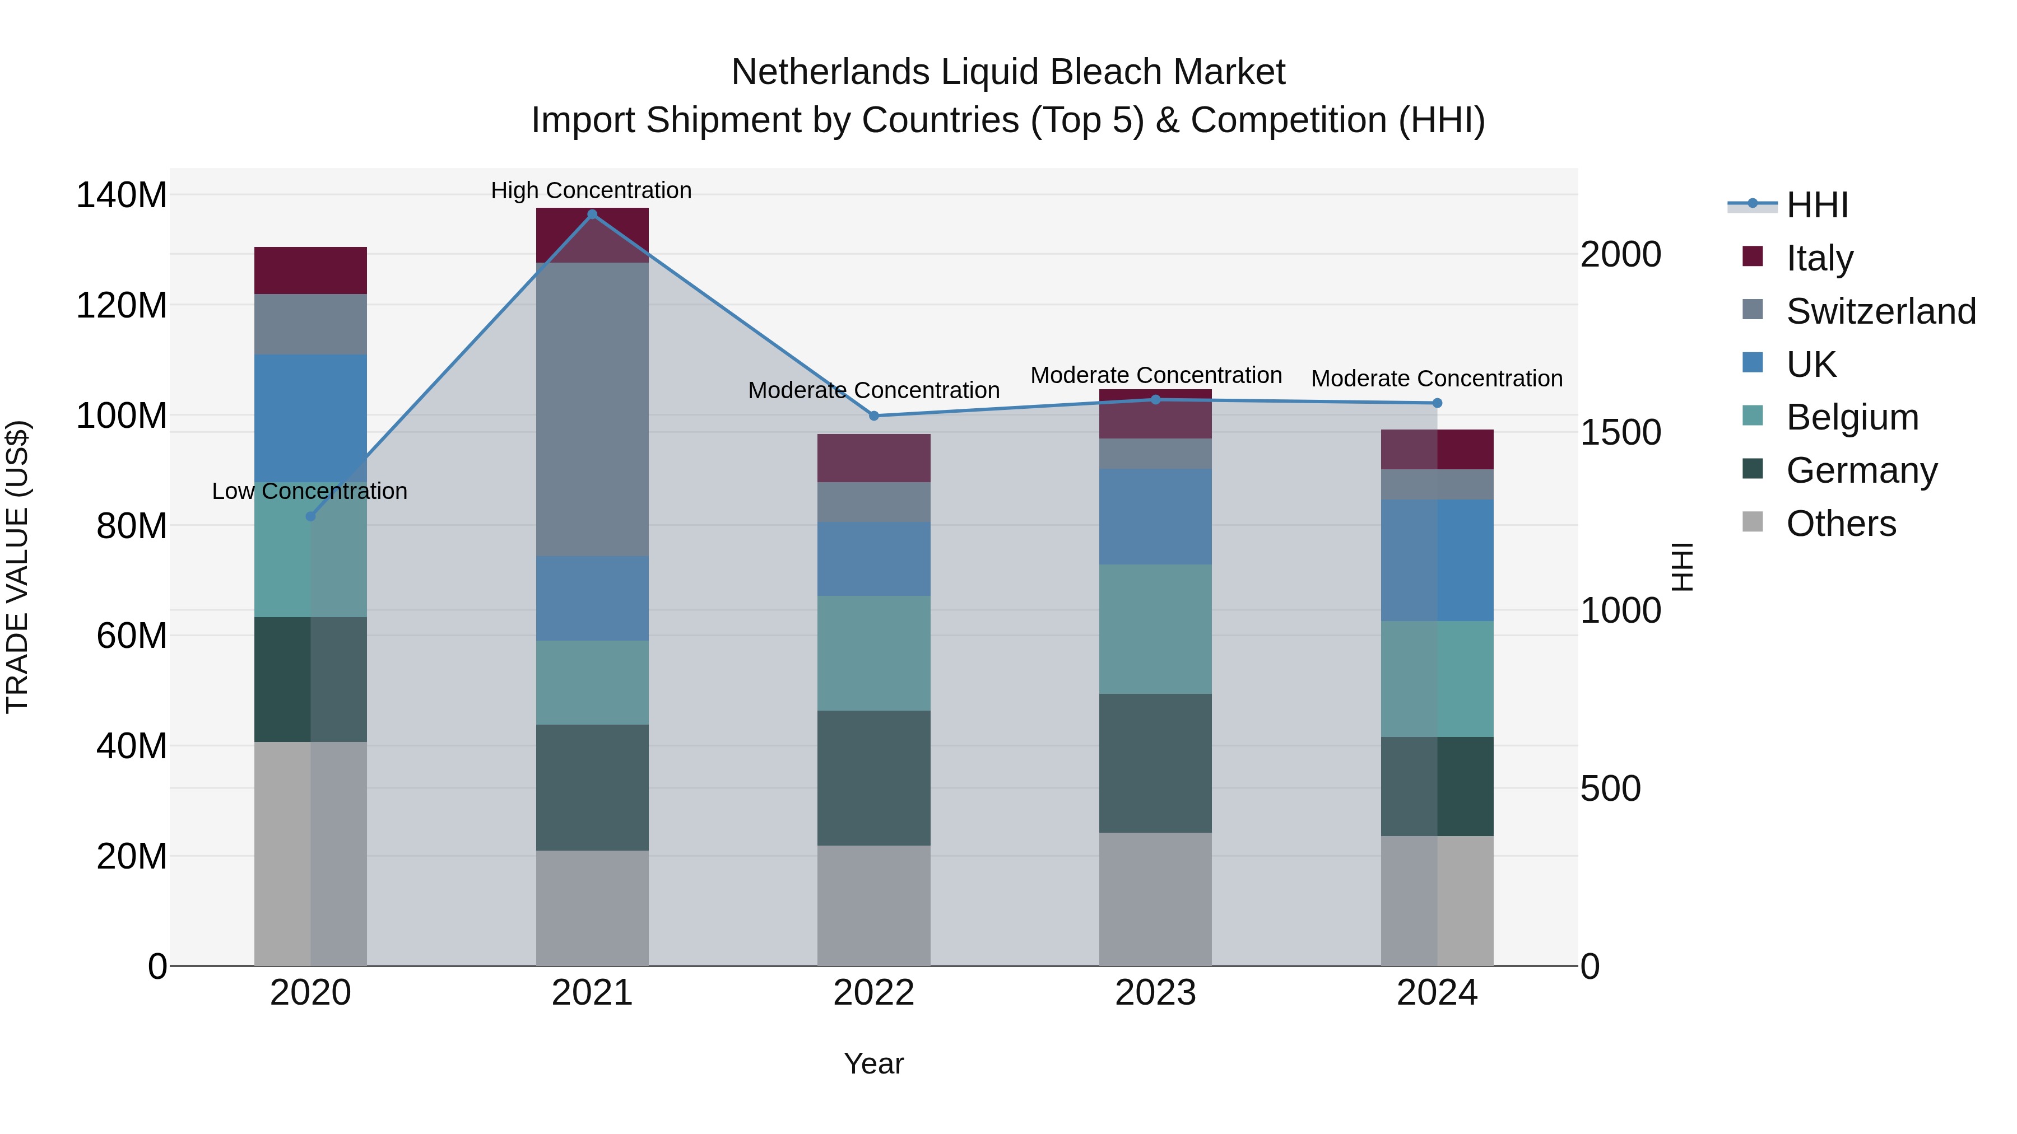2017x1134 pixels.
Task: Click the UK blue legend swatch
Action: pyautogui.click(x=1753, y=362)
